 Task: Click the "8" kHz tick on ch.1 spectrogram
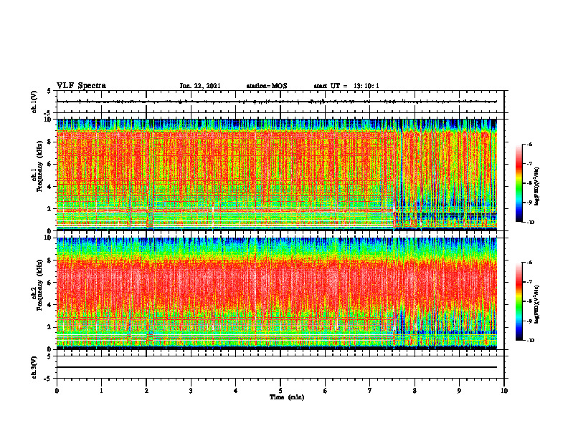[x=50, y=142]
